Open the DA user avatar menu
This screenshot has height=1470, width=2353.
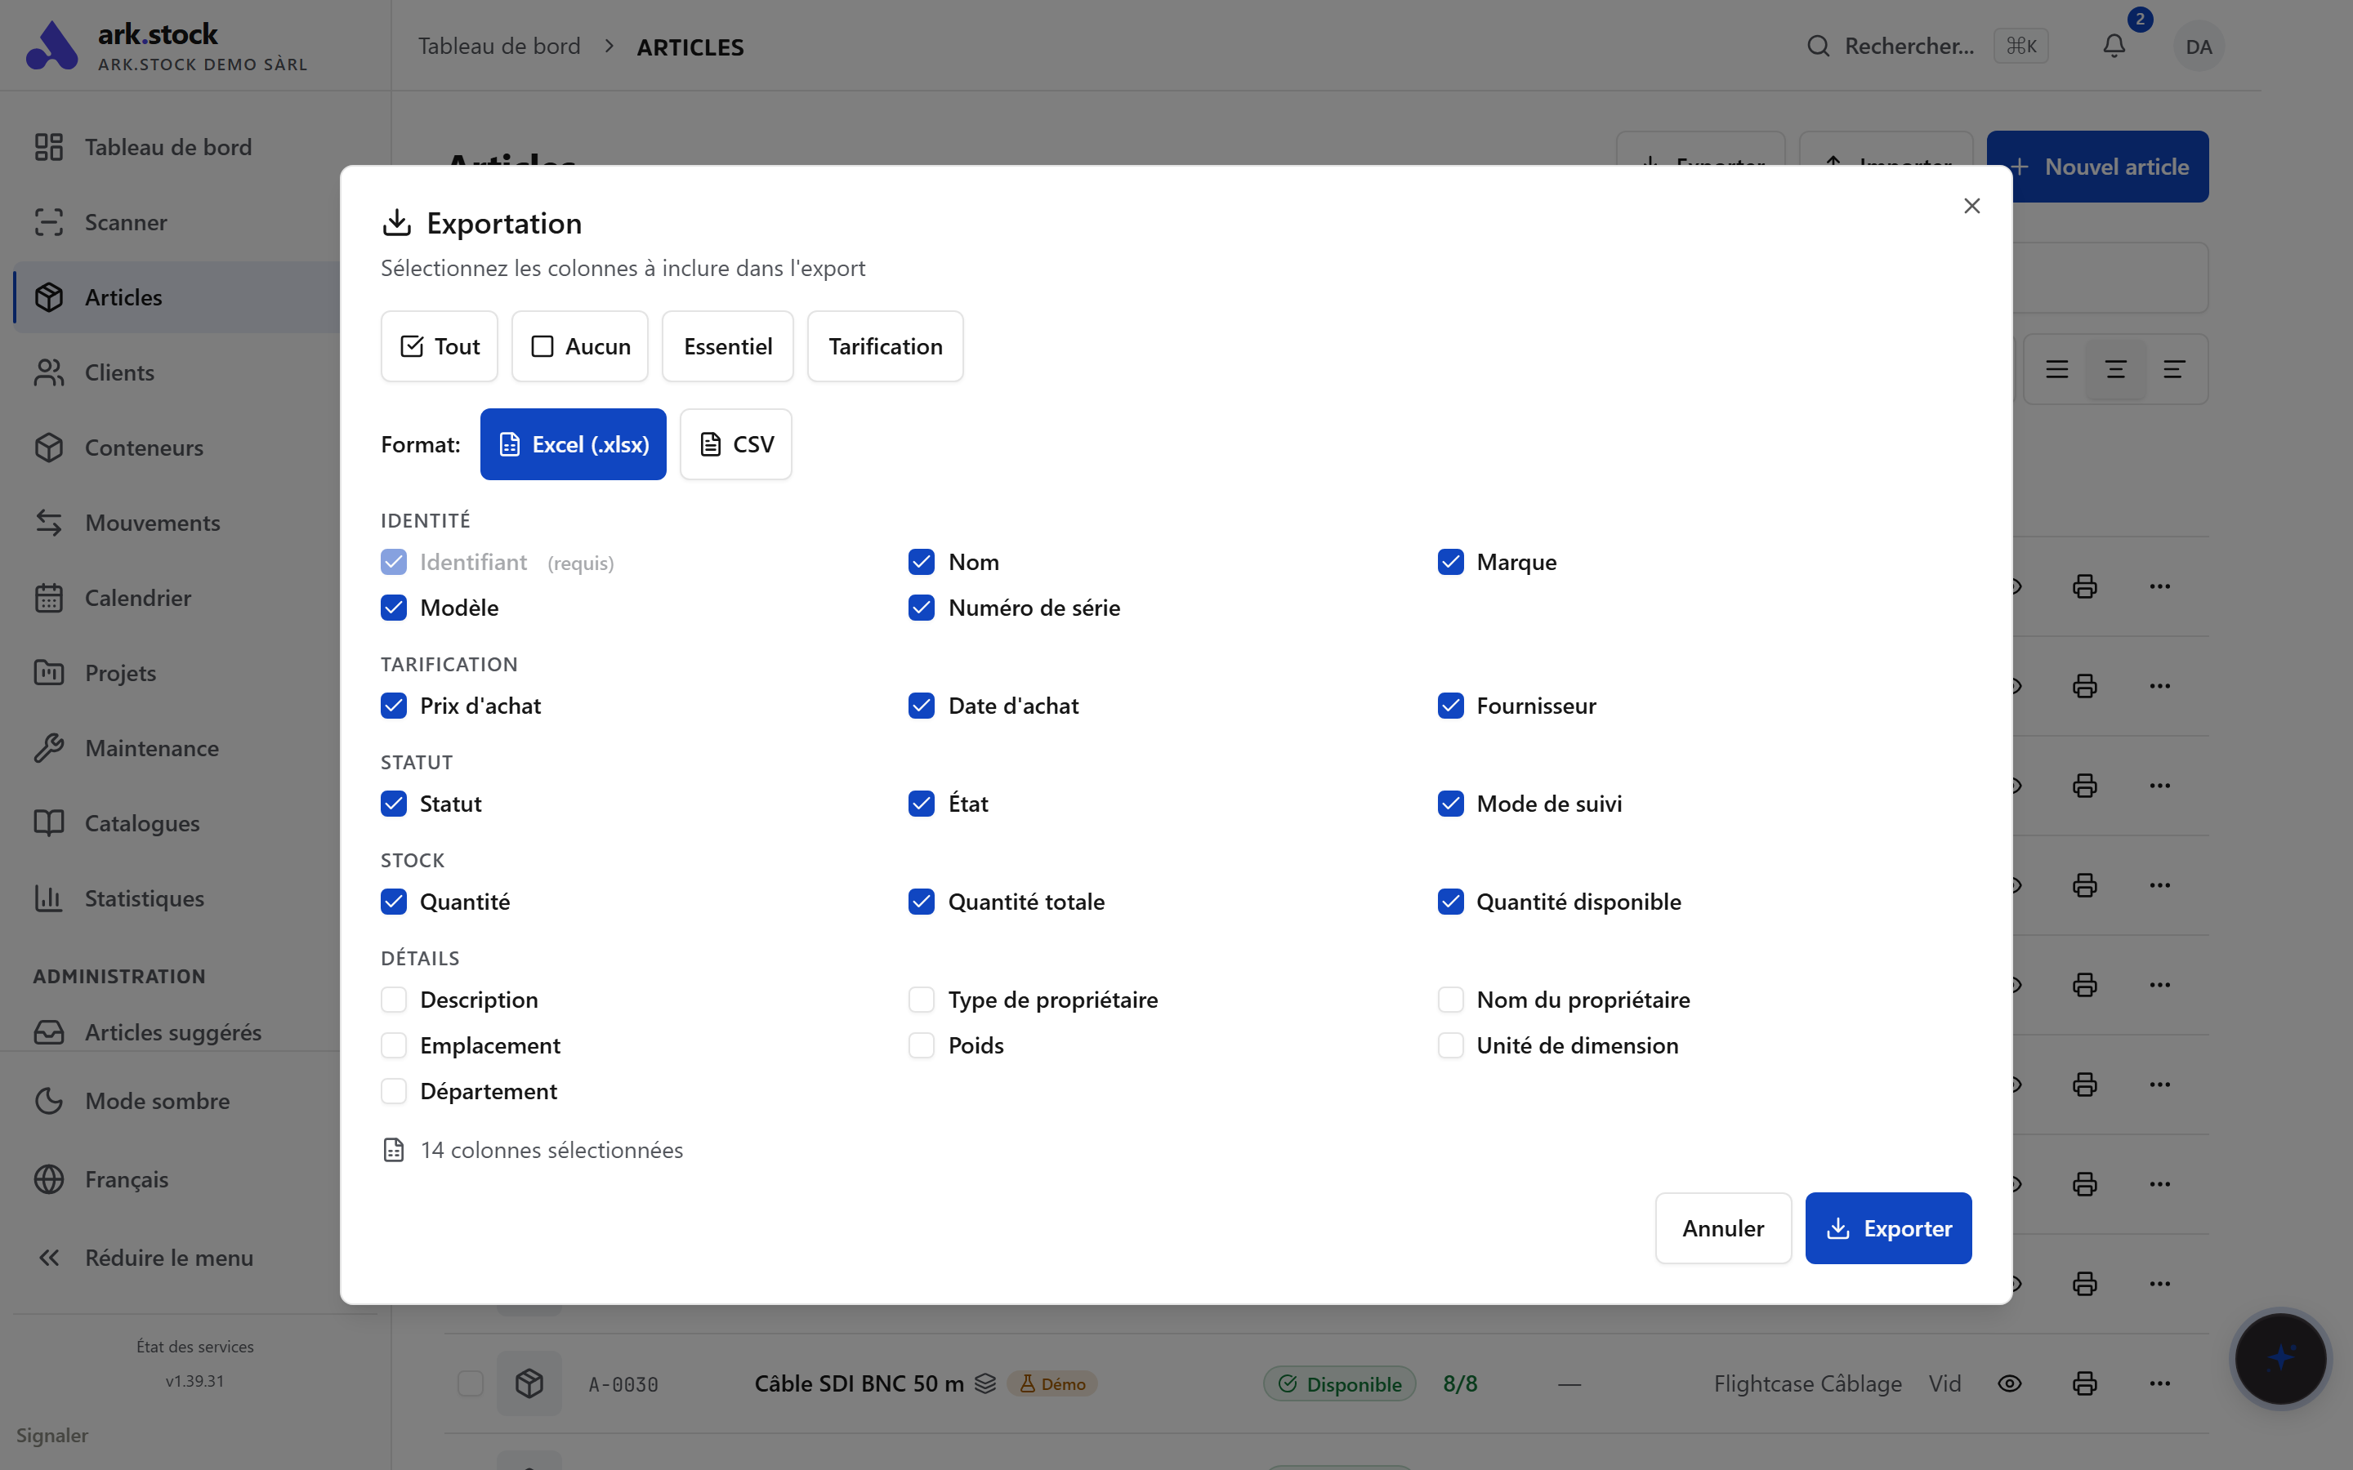point(2198,46)
